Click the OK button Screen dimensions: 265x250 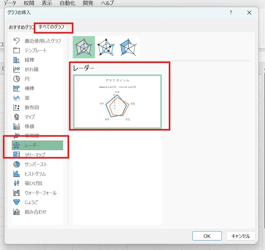point(207,236)
